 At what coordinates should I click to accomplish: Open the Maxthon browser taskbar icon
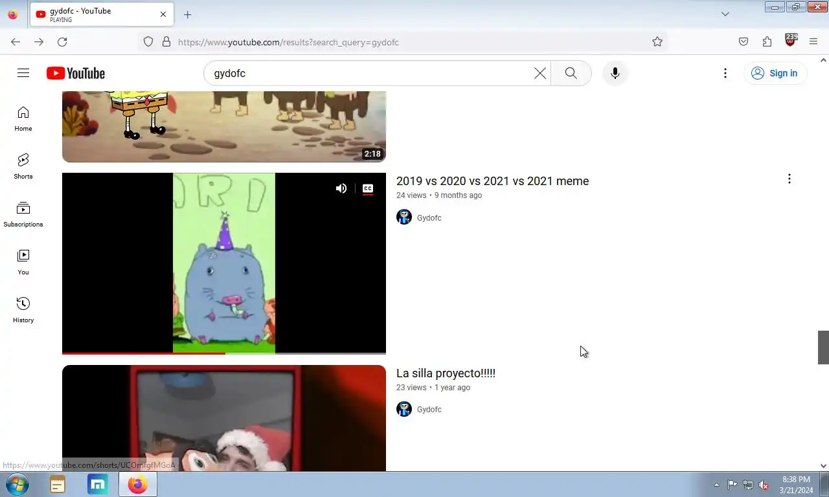point(98,485)
